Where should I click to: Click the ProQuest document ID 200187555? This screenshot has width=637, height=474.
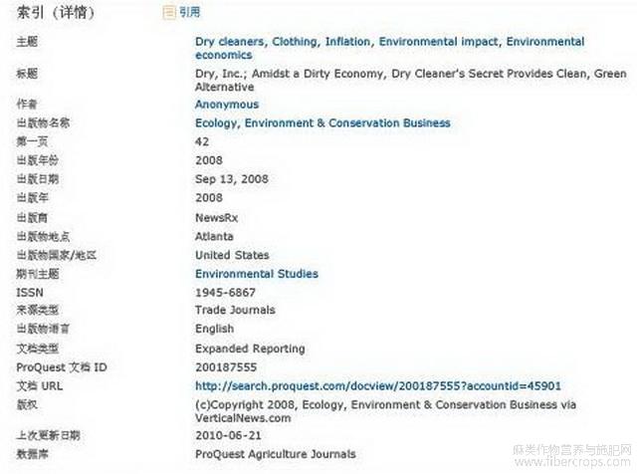tap(226, 367)
